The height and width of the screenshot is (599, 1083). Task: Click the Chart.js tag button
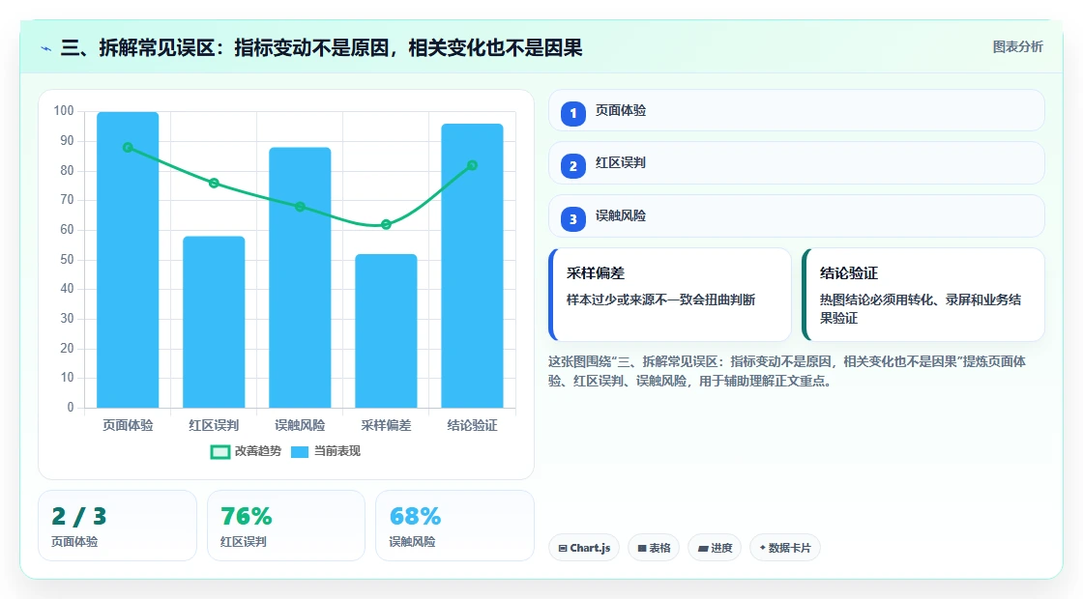[584, 548]
